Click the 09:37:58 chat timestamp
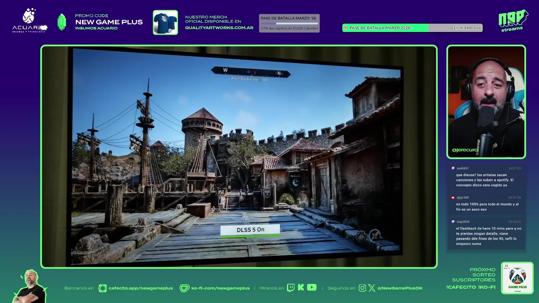Image resolution: width=539 pixels, height=303 pixels. click(x=515, y=197)
